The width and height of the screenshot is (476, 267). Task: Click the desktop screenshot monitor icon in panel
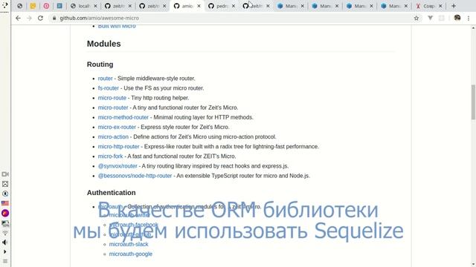(5, 223)
